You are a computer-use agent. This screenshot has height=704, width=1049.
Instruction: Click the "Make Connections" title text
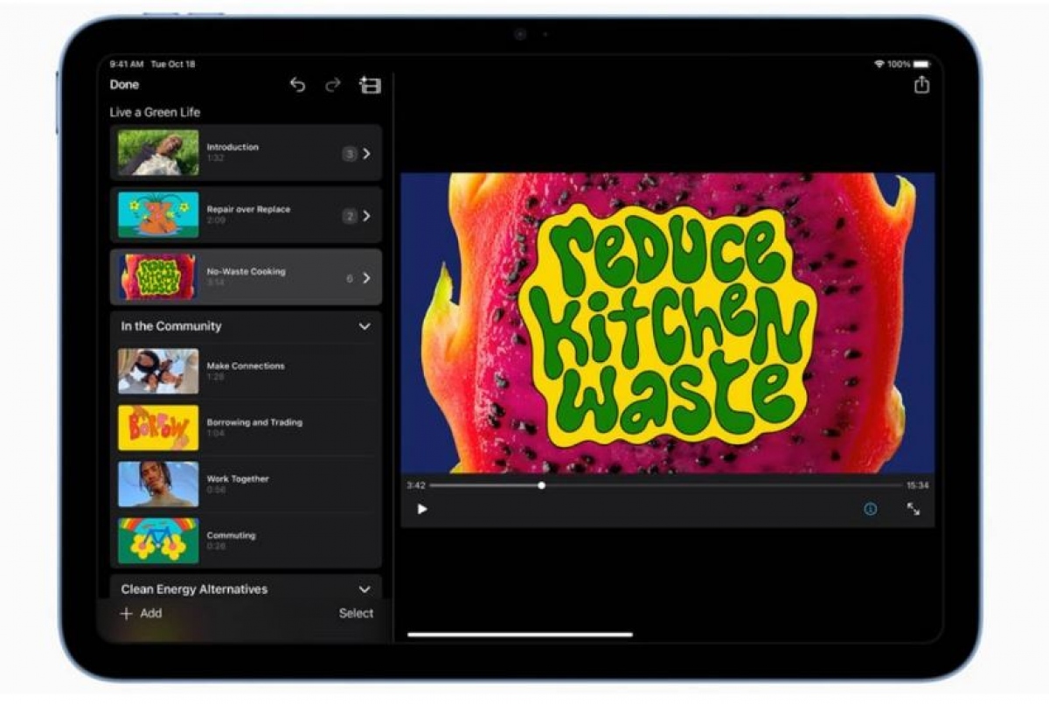[246, 366]
